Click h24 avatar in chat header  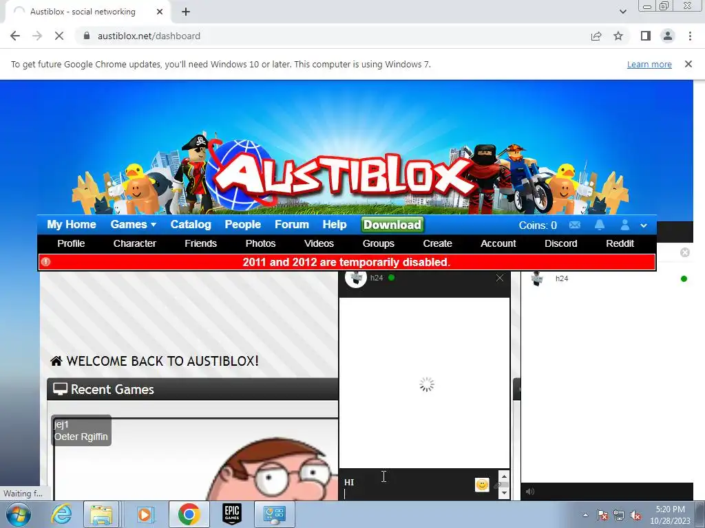pyautogui.click(x=356, y=278)
